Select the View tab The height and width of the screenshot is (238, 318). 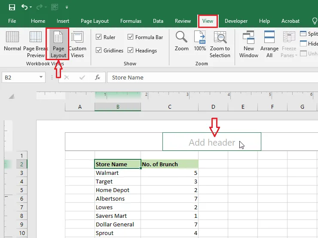coord(208,21)
